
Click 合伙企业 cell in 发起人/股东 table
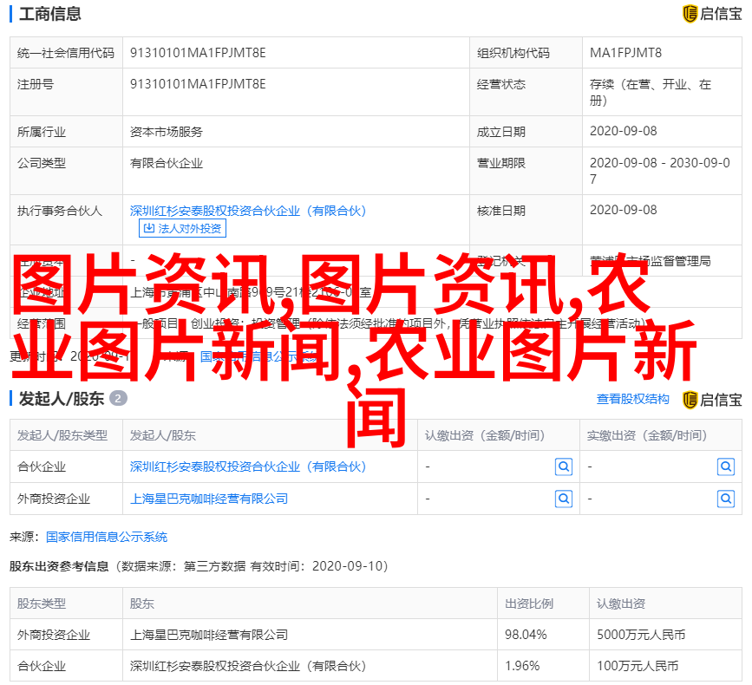click(x=66, y=466)
